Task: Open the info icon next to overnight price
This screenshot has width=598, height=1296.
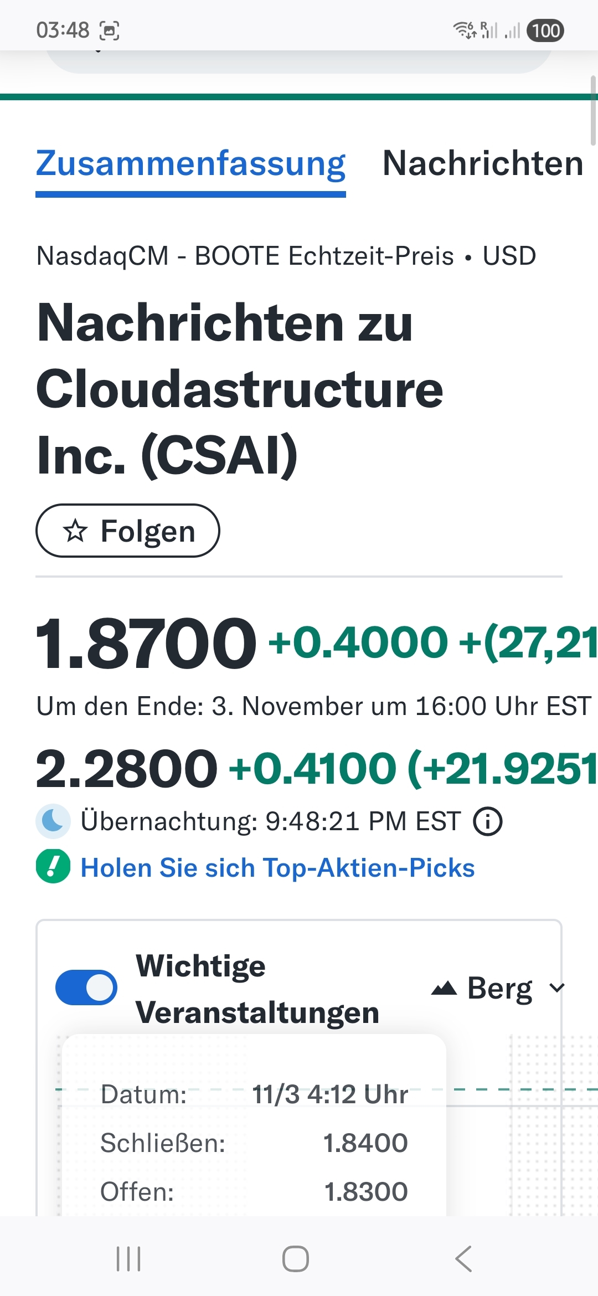Action: pos(487,821)
